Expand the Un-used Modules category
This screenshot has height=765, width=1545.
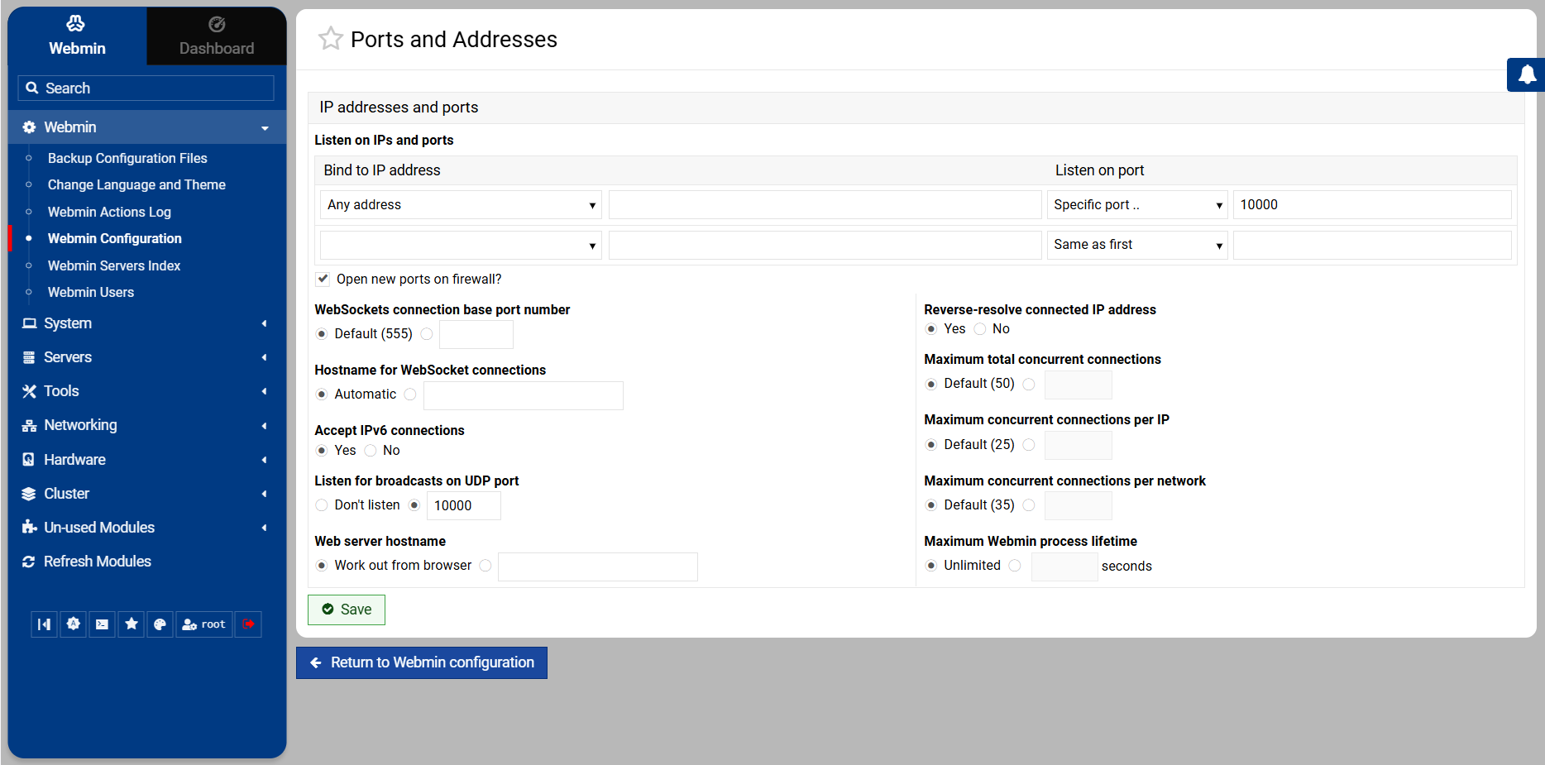pos(147,528)
